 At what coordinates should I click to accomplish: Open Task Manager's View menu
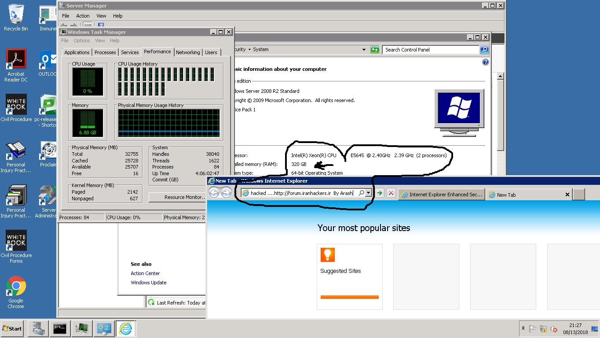click(100, 40)
